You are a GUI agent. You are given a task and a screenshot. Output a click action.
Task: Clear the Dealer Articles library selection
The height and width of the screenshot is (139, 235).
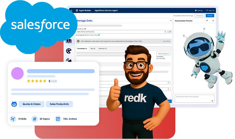pyautogui.click(x=165, y=32)
